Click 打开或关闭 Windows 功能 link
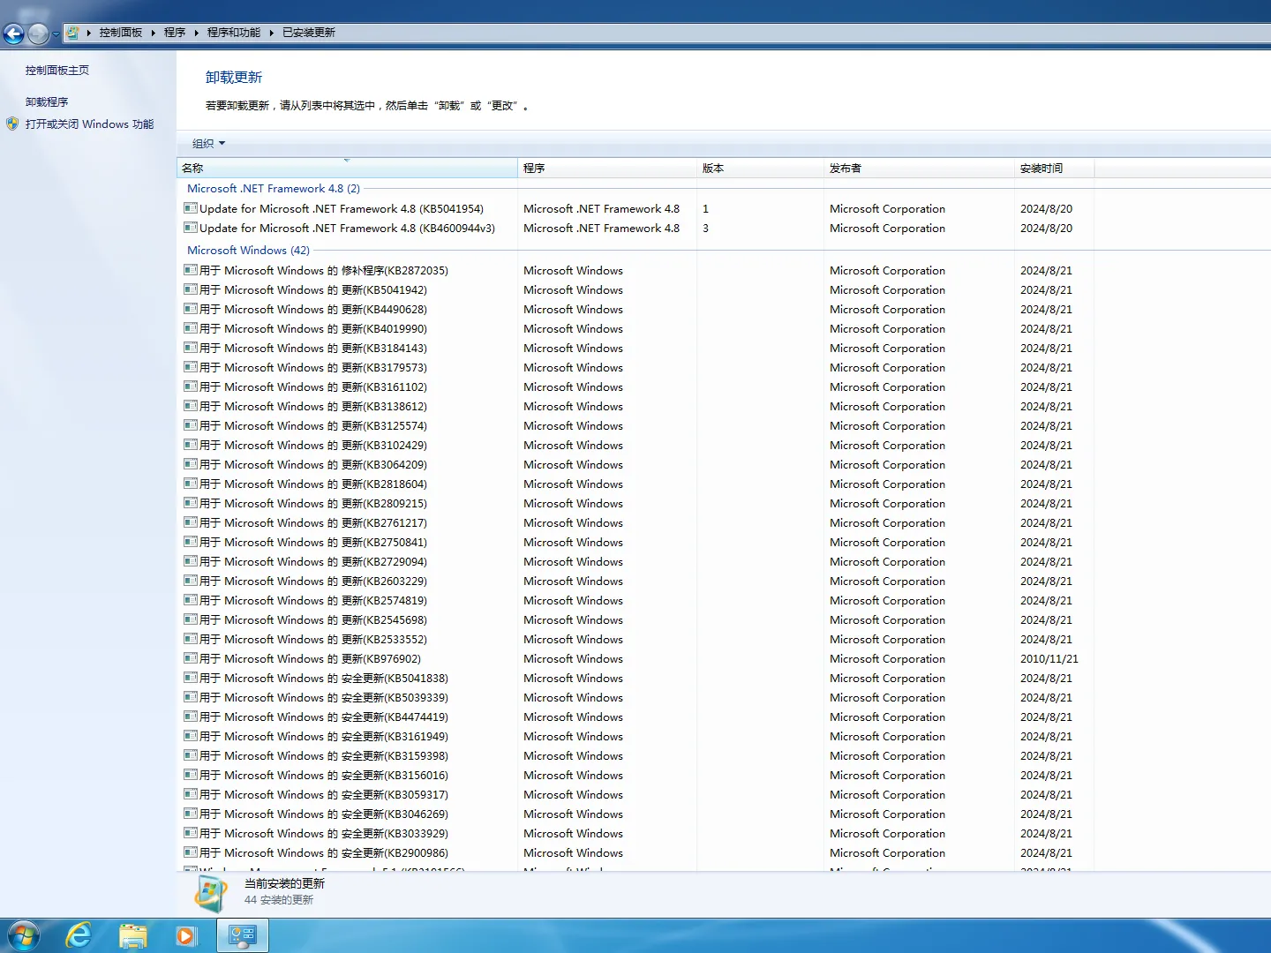 pos(88,124)
